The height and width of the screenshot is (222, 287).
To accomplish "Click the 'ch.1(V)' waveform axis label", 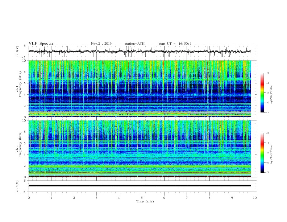I will 17,52.
